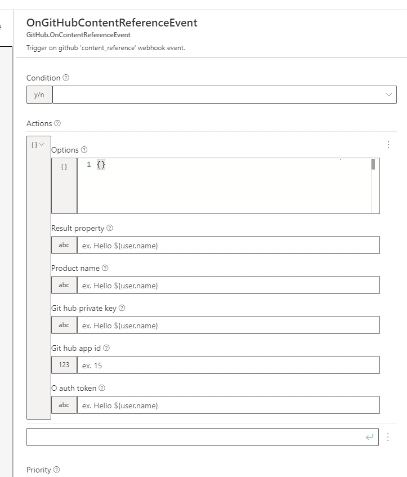Click the 123 number icon for Git hub app id
Screen dimensions: 407x477
pos(64,365)
